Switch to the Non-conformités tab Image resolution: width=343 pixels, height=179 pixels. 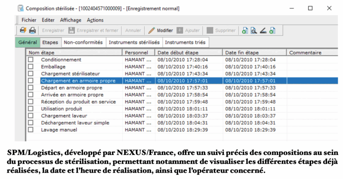83,42
